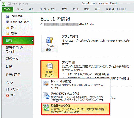This screenshot has width=134, height=118.
Task: Click the 互換性チェック green checkmark icon
Action: (46, 107)
